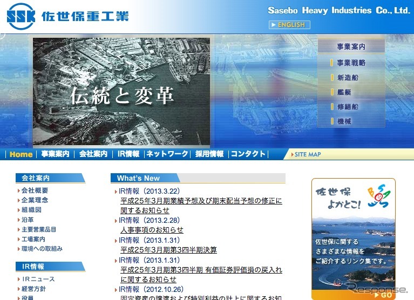Viewport: 414px width, 300px height.
Task: Open IR情報 in the navigation bar
Action: [x=128, y=154]
